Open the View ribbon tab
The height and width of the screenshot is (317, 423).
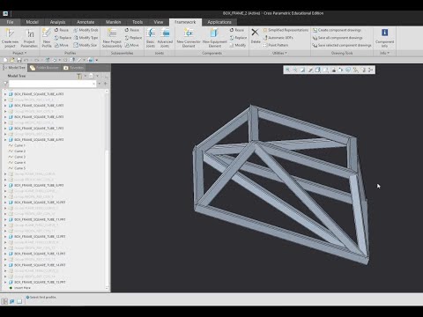(x=159, y=22)
